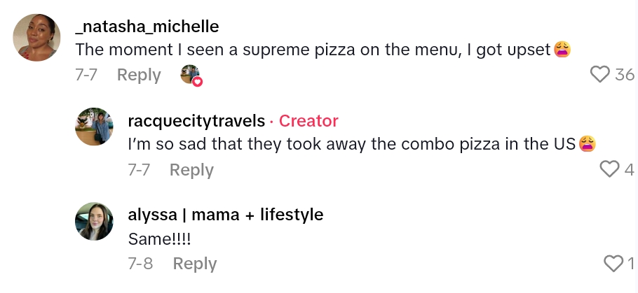The height and width of the screenshot is (293, 638).
Task: Click the 7-7 date under _natasha_michelle's comment
Action: pos(86,75)
